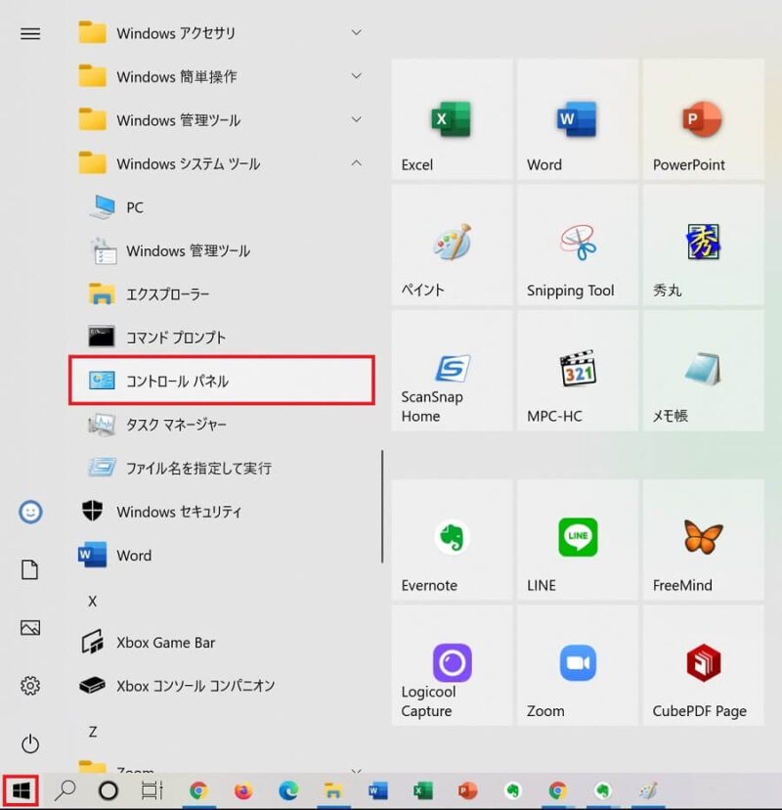The width and height of the screenshot is (782, 810).
Task: Click the Z letter header in app list
Action: (93, 732)
